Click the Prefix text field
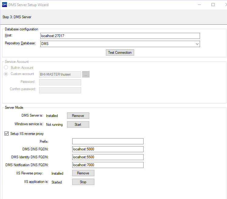Screen dimensions: 227x199 point(108,141)
